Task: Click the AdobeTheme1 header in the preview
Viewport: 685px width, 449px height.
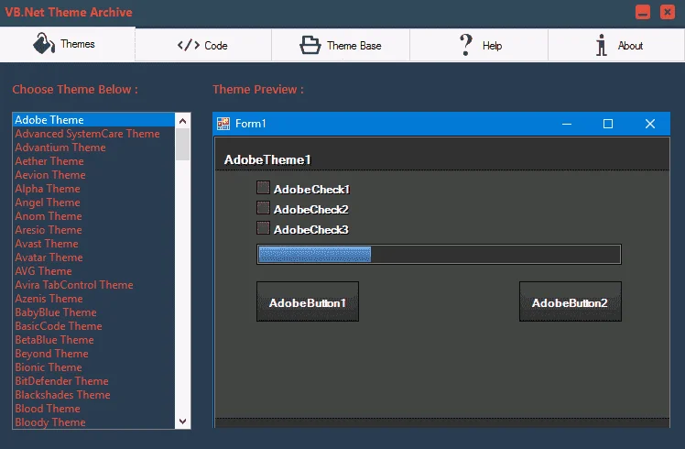Action: tap(267, 159)
